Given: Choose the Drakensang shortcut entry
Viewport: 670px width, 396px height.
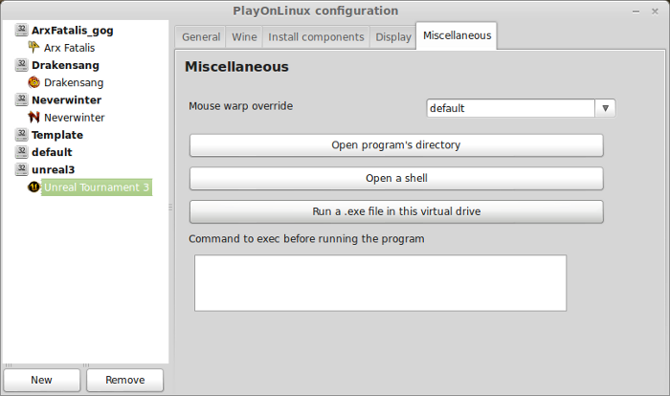Looking at the screenshot, I should (x=74, y=82).
